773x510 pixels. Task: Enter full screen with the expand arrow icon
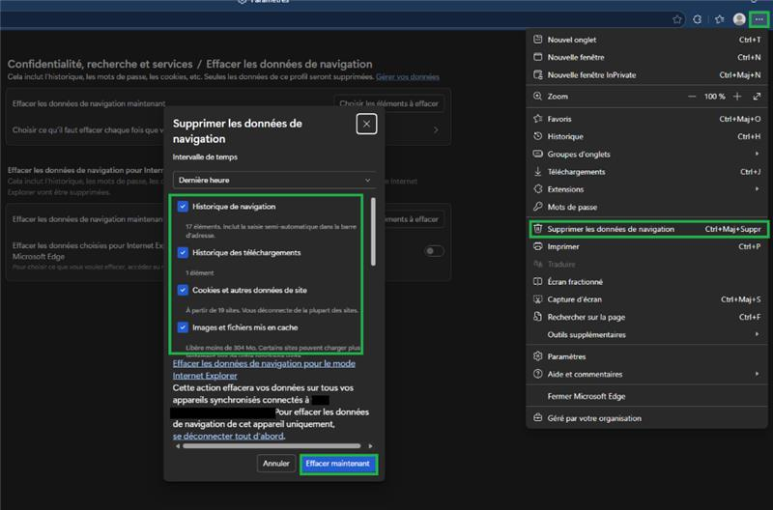pos(757,97)
